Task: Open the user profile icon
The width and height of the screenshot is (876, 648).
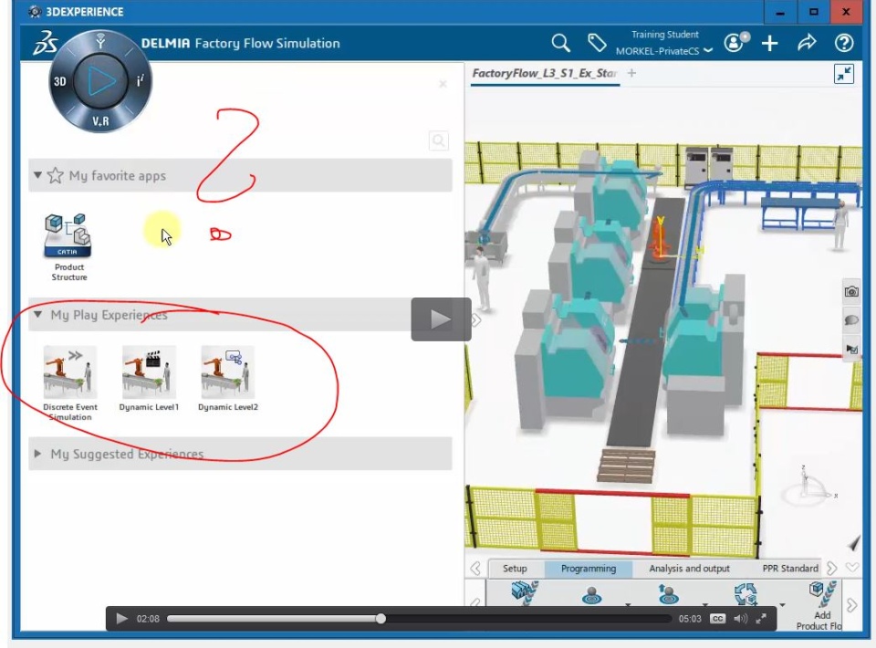Action: coord(735,42)
